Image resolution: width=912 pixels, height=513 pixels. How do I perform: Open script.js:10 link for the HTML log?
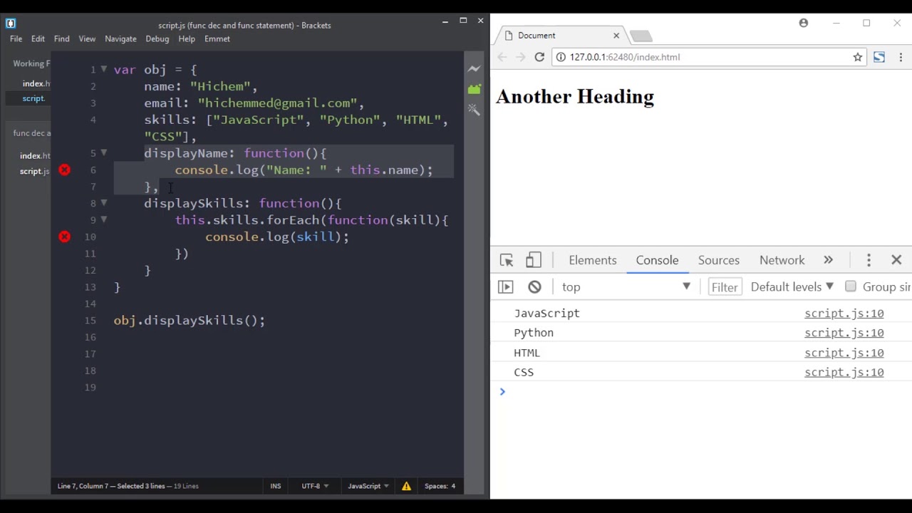click(x=844, y=353)
